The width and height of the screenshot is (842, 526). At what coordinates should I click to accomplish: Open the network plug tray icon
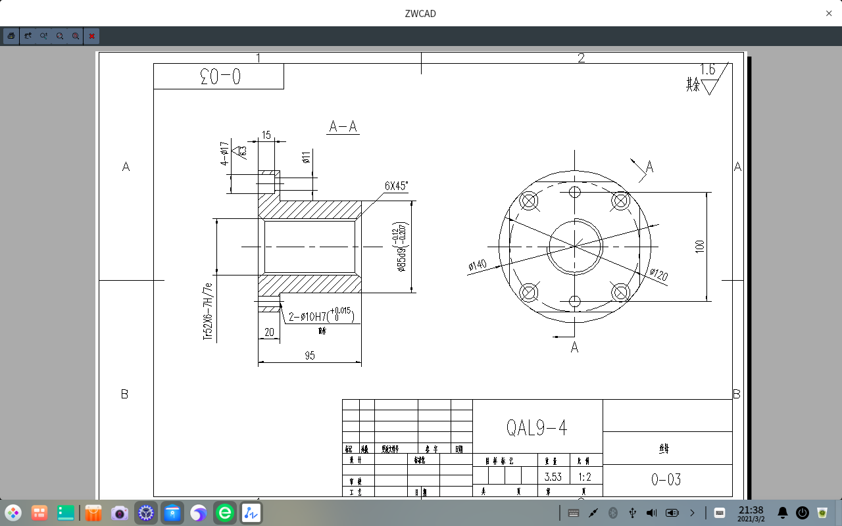tap(593, 513)
